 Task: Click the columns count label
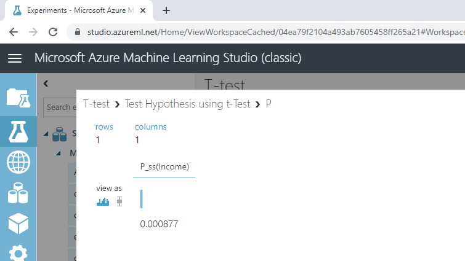[x=151, y=127]
